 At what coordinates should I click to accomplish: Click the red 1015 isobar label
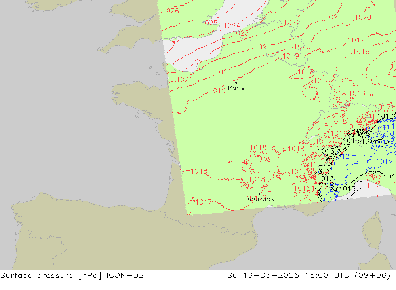tap(302, 188)
